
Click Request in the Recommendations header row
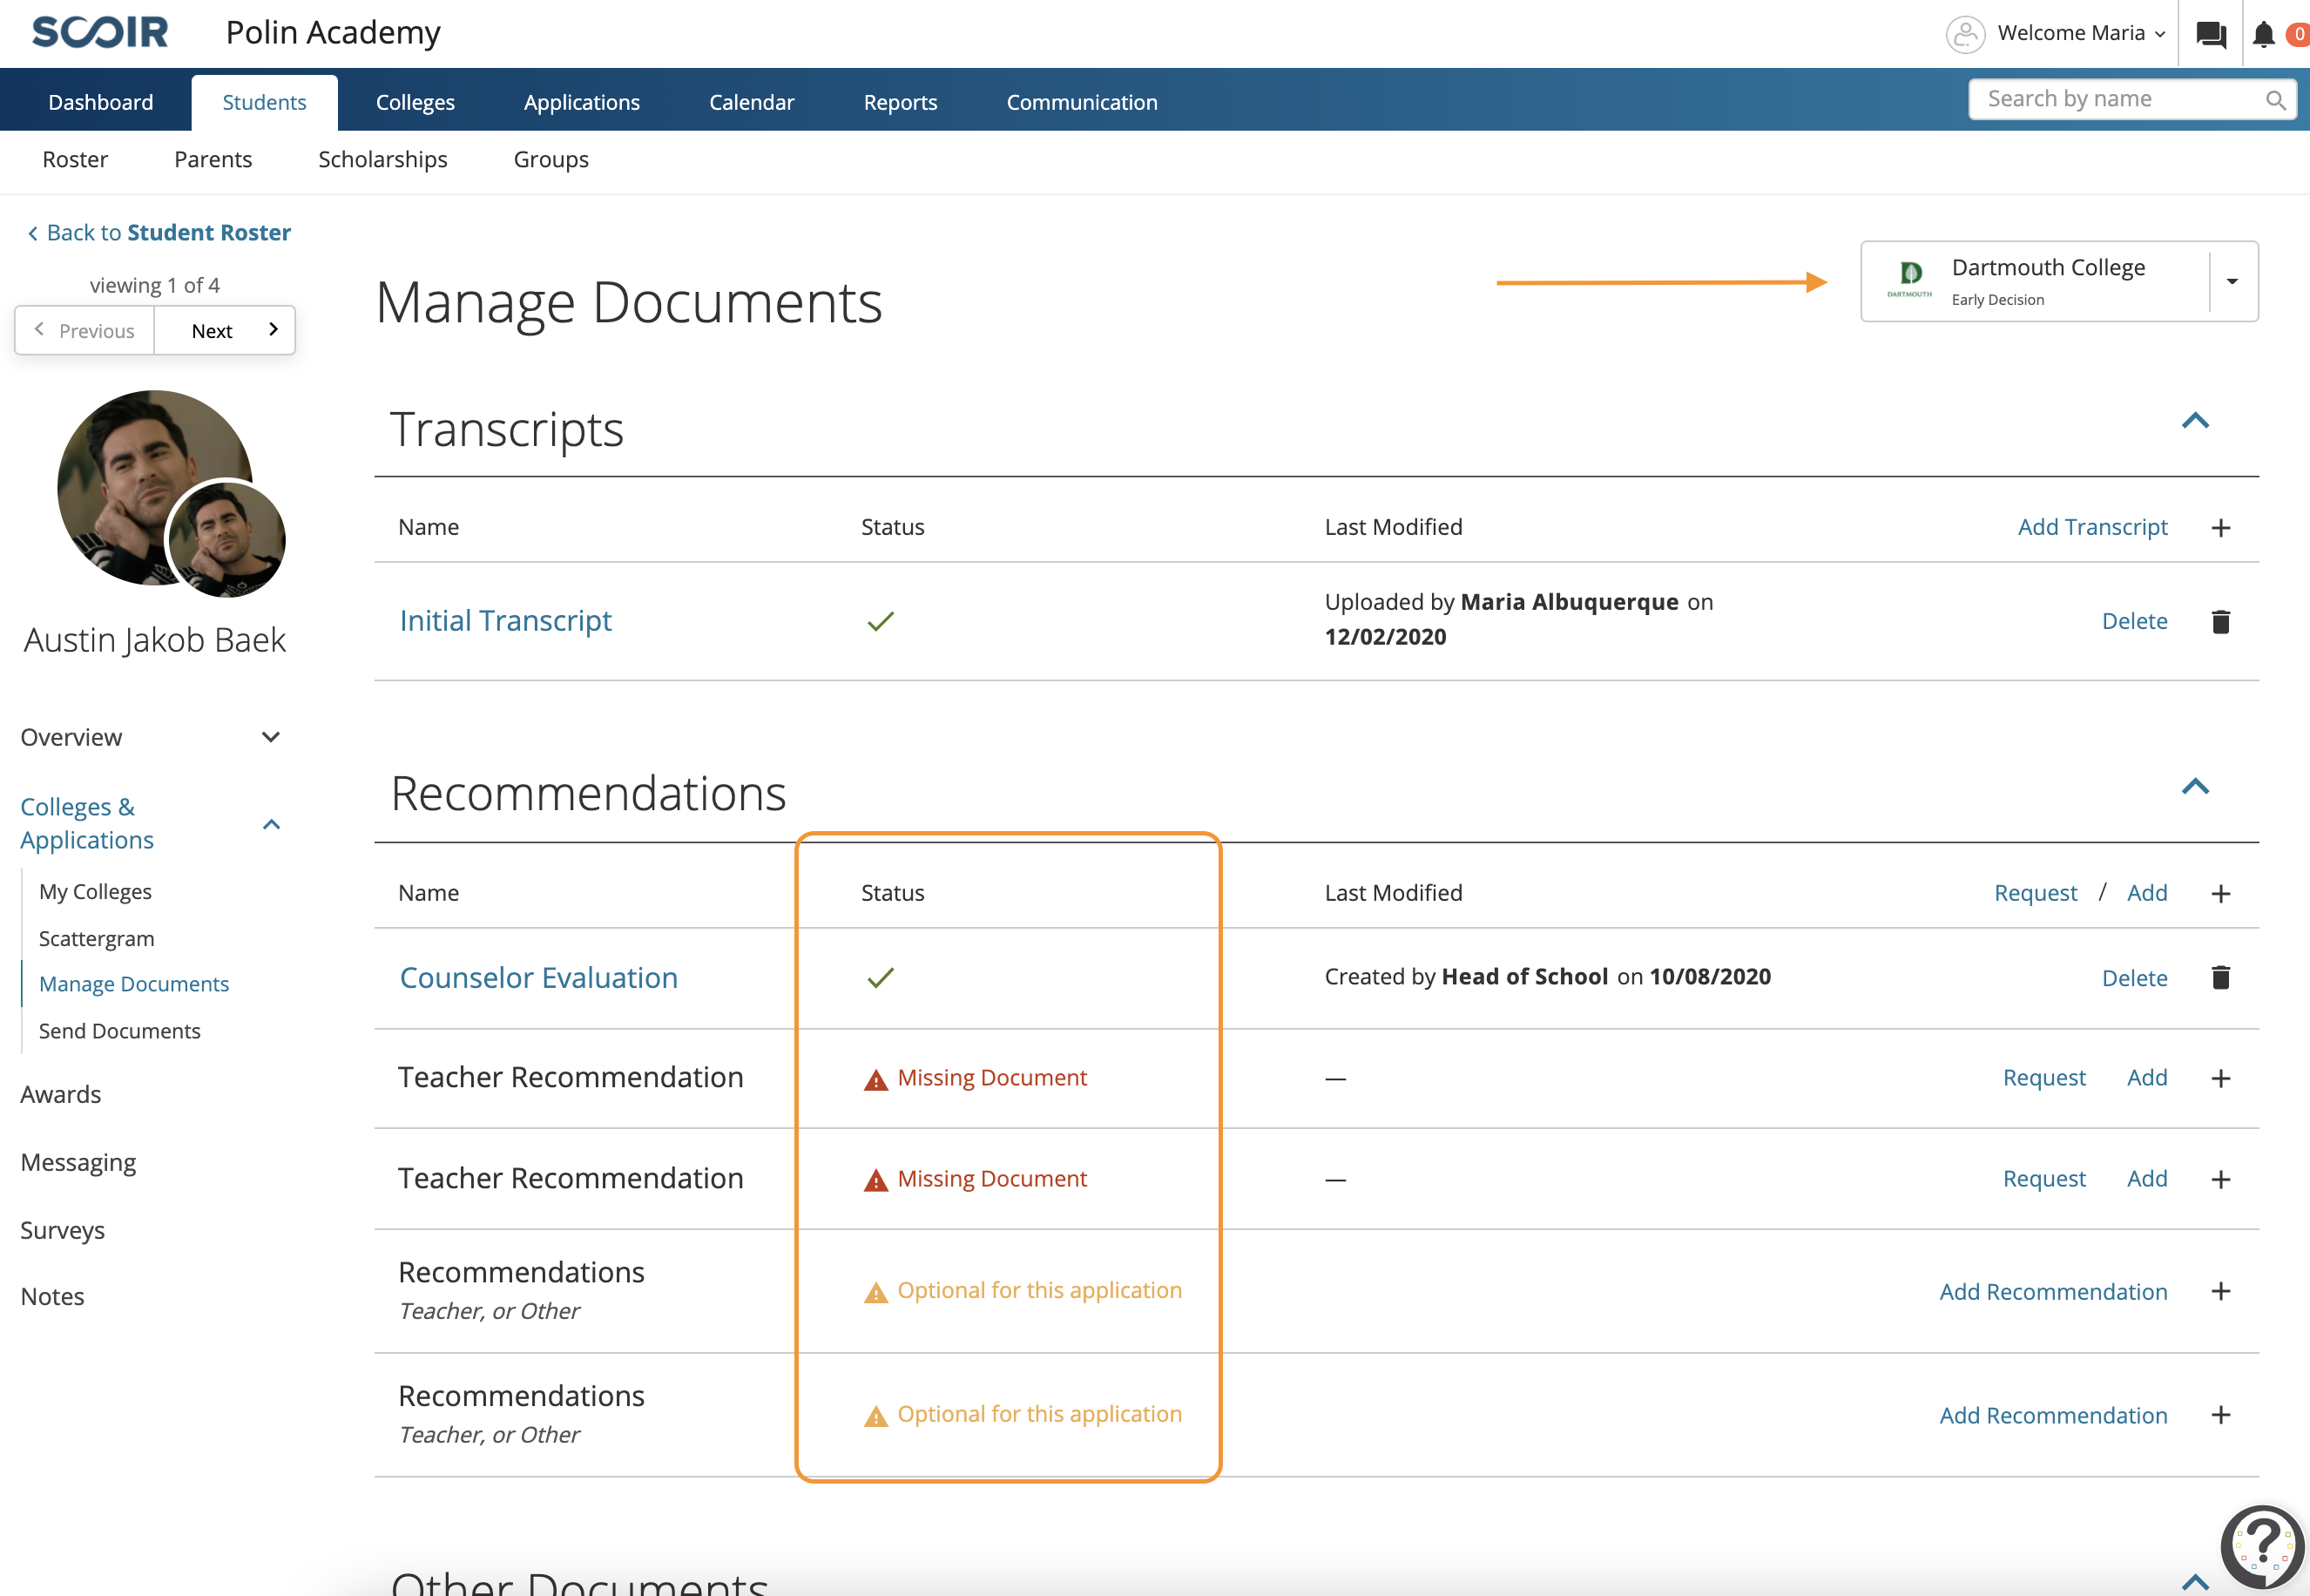coord(2035,894)
